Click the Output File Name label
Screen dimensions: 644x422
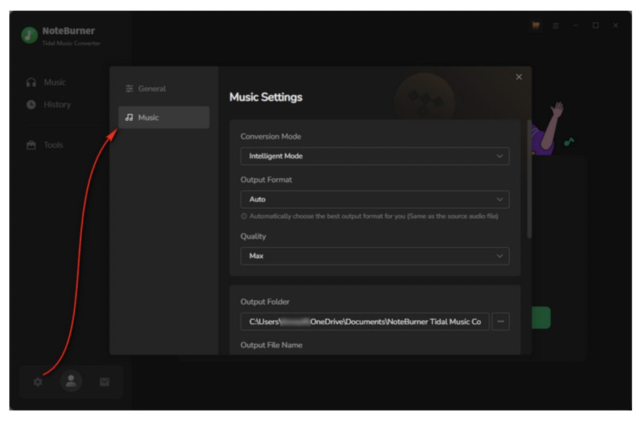click(271, 345)
